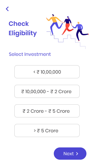Image resolution: width=94 pixels, height=167 pixels.
Task: Click the rupee symbol in '> ₹ 5 Crore'
Action: click(38, 131)
